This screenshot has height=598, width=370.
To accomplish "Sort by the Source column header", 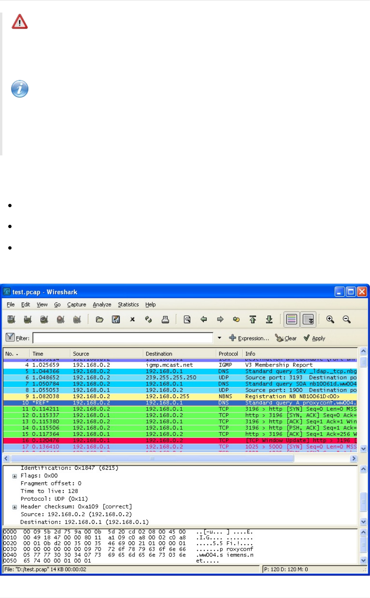I will [107, 354].
